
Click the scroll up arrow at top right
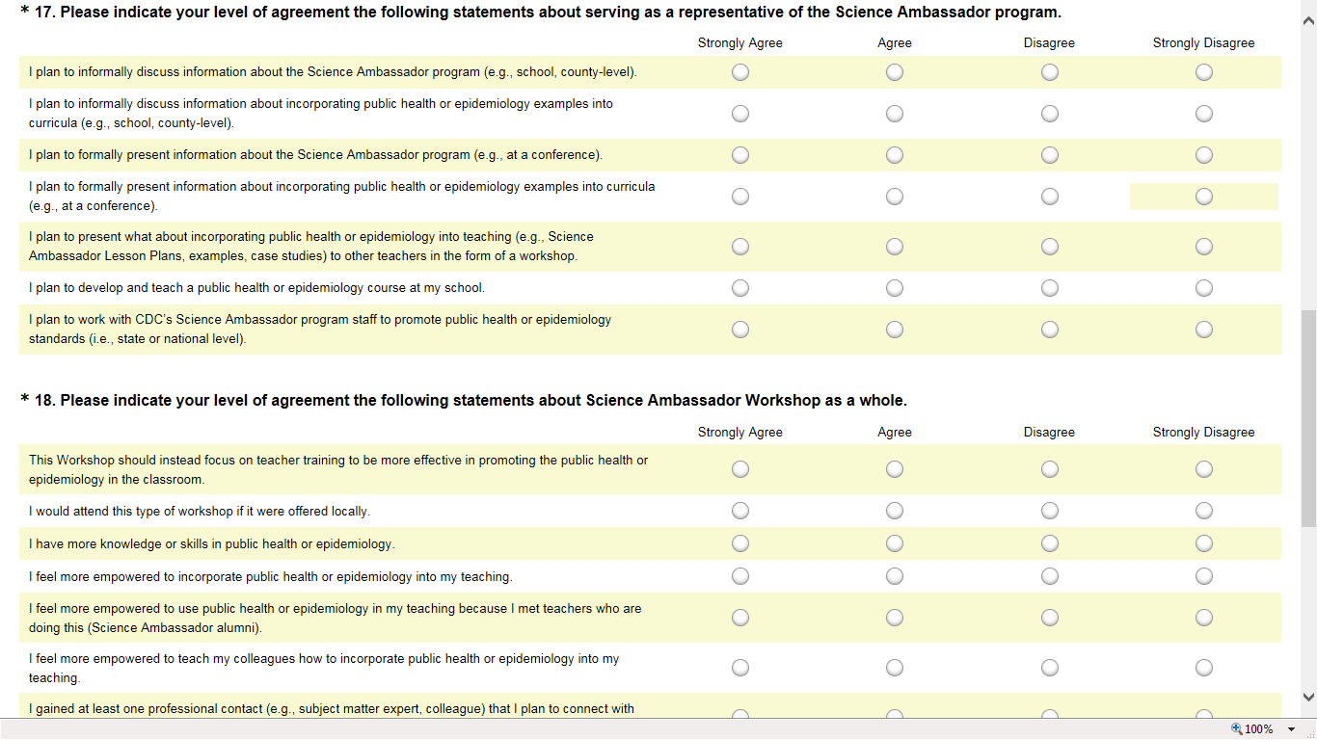1308,24
